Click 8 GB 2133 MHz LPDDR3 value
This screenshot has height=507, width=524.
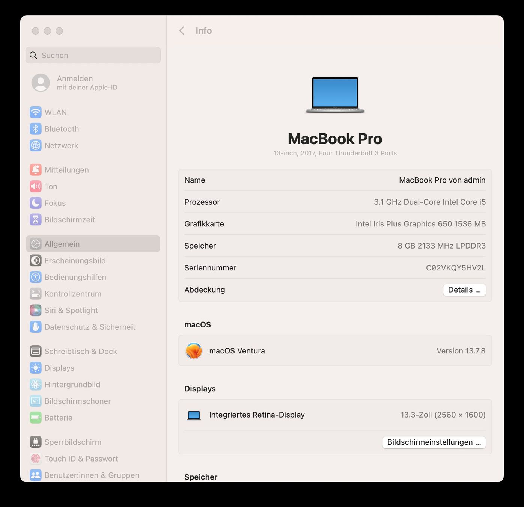tap(441, 246)
